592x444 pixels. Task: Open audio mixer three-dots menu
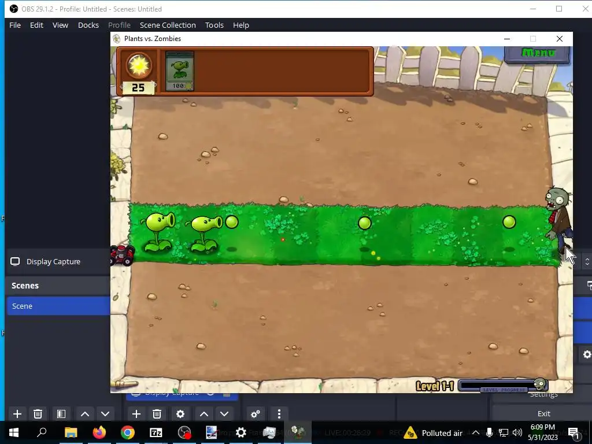coord(279,414)
